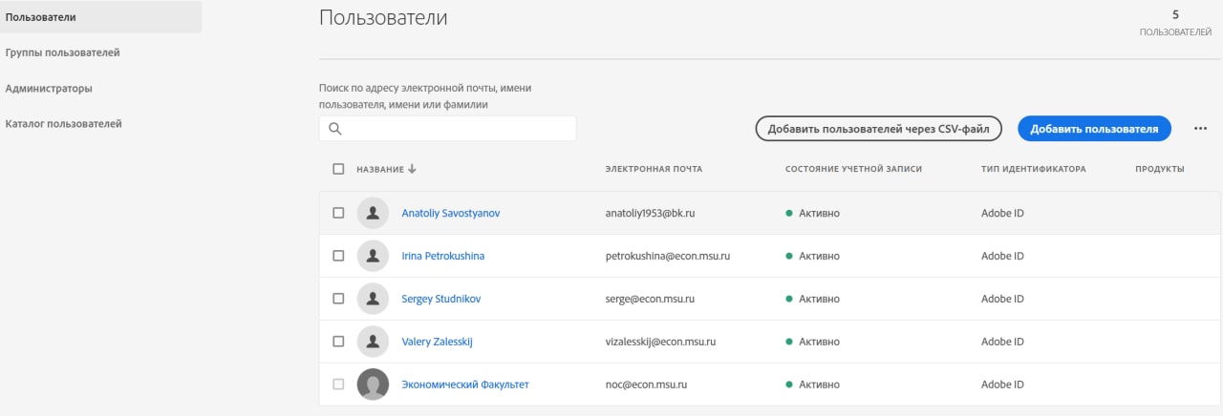
Task: Click Anatoliy Savostyanov's avatar icon
Action: [373, 213]
